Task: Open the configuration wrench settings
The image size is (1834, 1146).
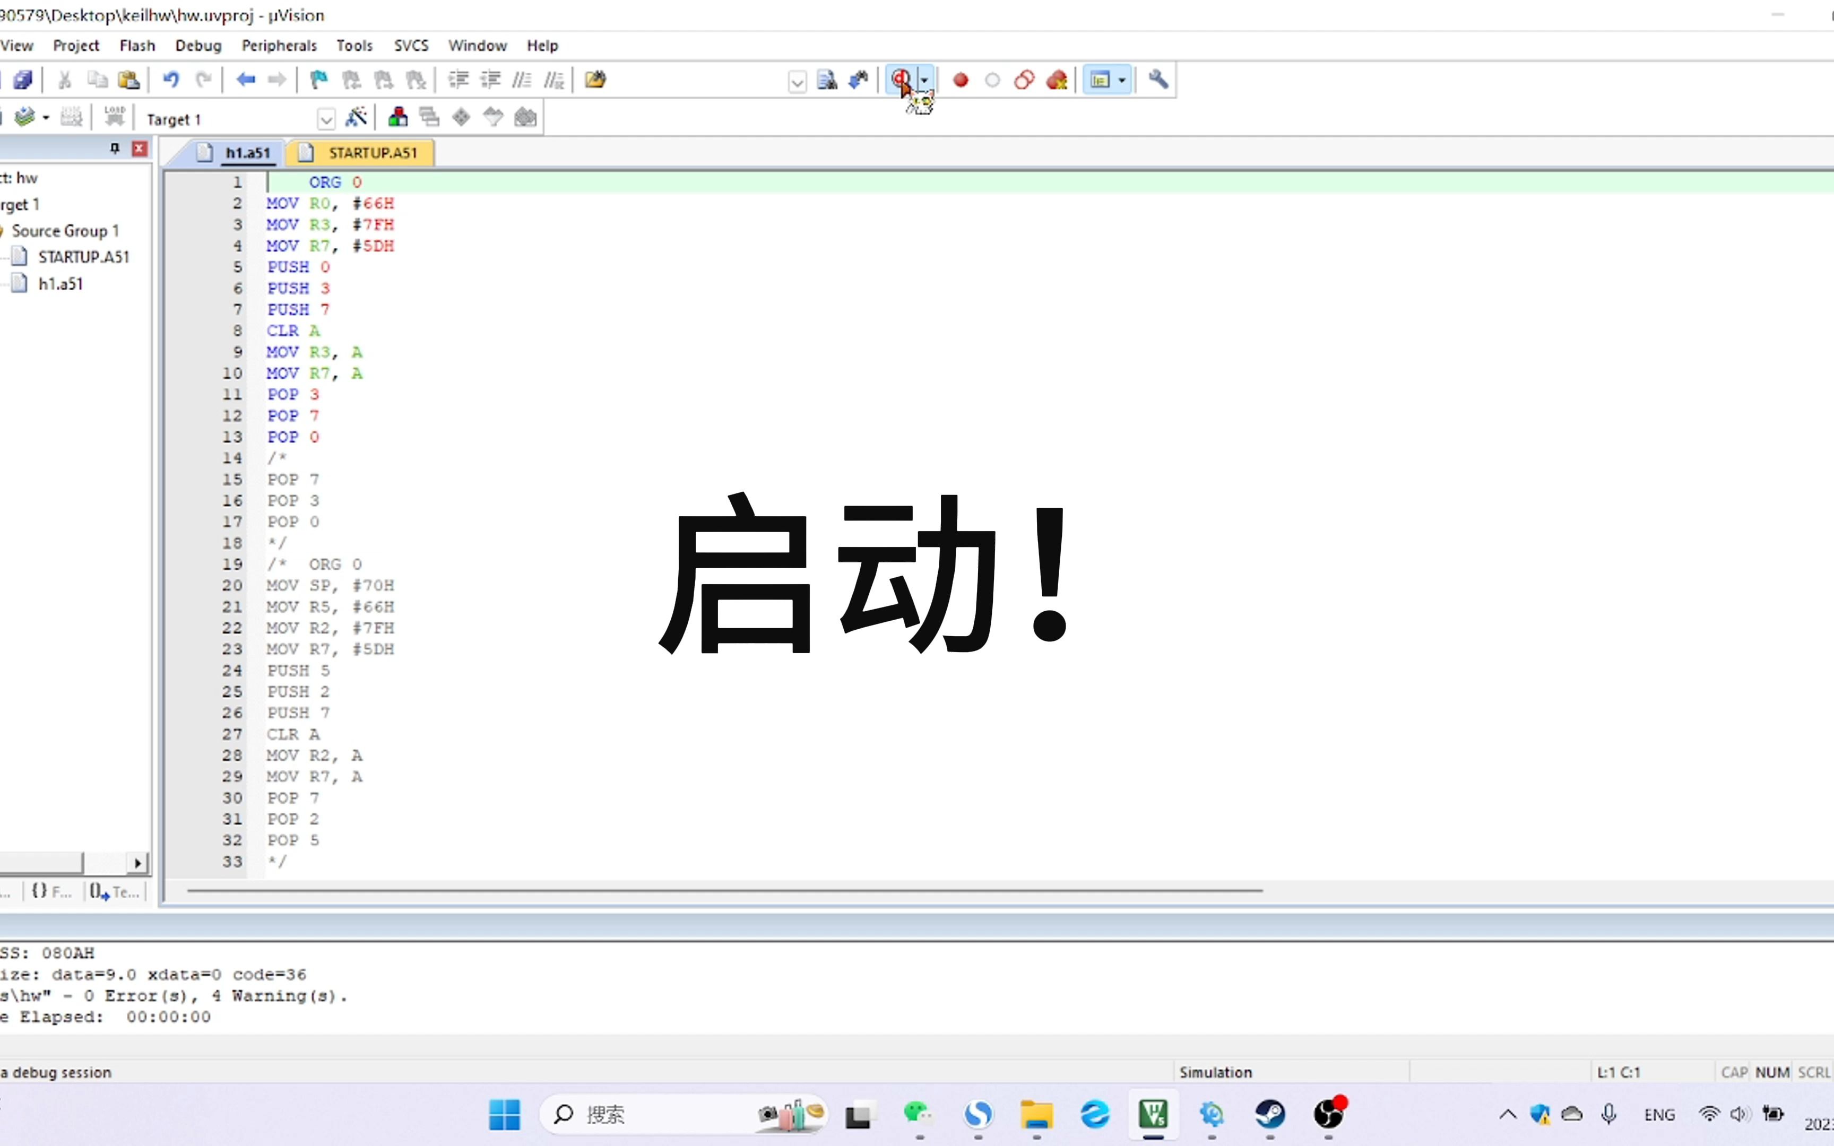Action: (x=1157, y=80)
